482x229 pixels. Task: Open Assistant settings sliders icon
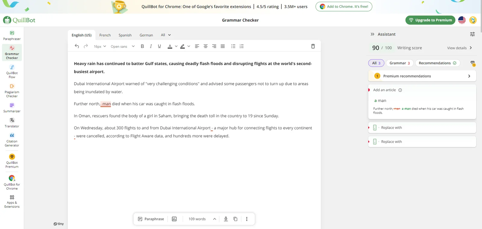click(x=472, y=34)
